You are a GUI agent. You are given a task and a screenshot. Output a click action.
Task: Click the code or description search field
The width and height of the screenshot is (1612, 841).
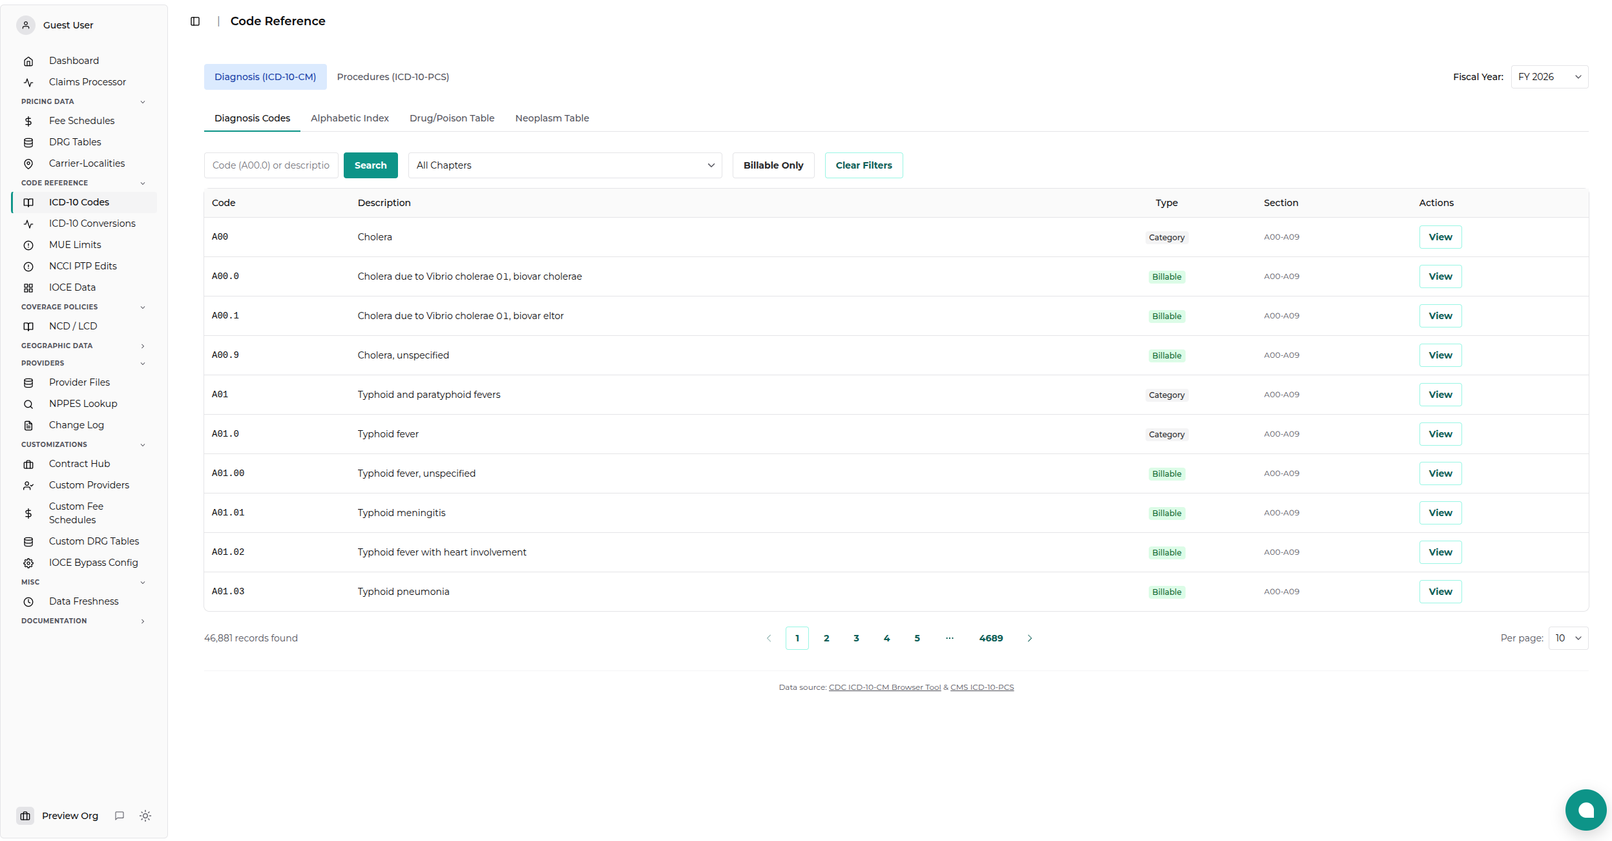coord(271,165)
